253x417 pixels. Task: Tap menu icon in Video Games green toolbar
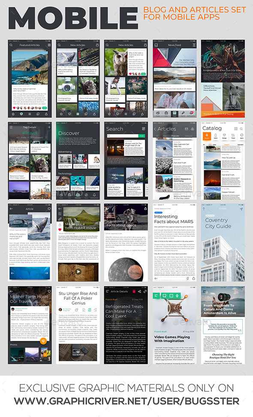pos(157,296)
